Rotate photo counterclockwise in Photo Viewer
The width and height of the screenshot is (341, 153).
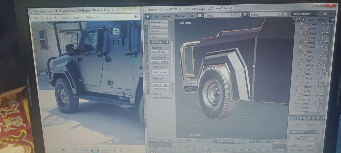tap(115, 150)
